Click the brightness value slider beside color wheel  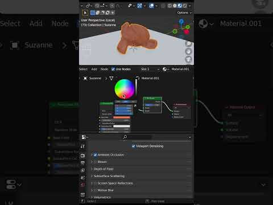point(136,88)
